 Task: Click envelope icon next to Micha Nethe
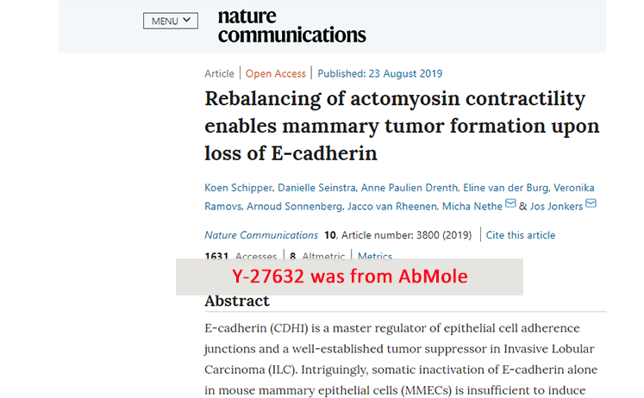tap(510, 203)
